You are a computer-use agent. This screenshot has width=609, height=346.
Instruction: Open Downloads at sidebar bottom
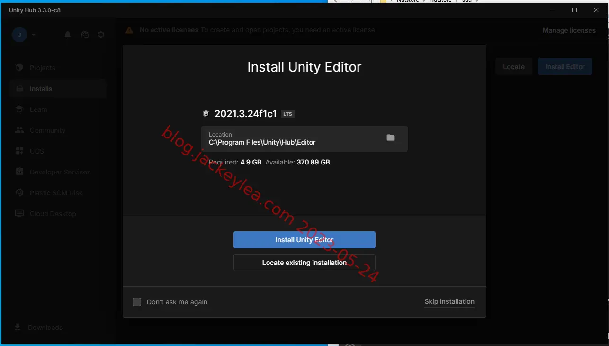pos(39,328)
